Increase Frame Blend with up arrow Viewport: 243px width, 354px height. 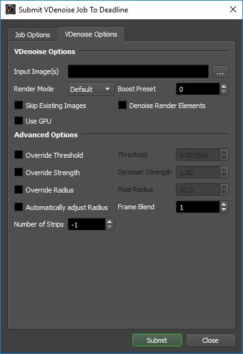click(224, 204)
